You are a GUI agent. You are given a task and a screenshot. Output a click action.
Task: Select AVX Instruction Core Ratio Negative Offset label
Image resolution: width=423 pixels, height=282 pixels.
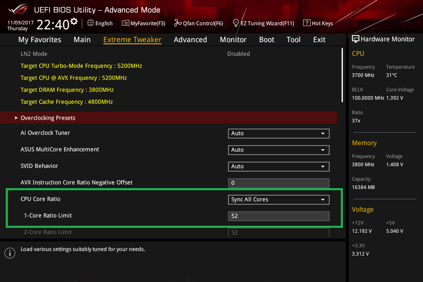click(x=76, y=183)
